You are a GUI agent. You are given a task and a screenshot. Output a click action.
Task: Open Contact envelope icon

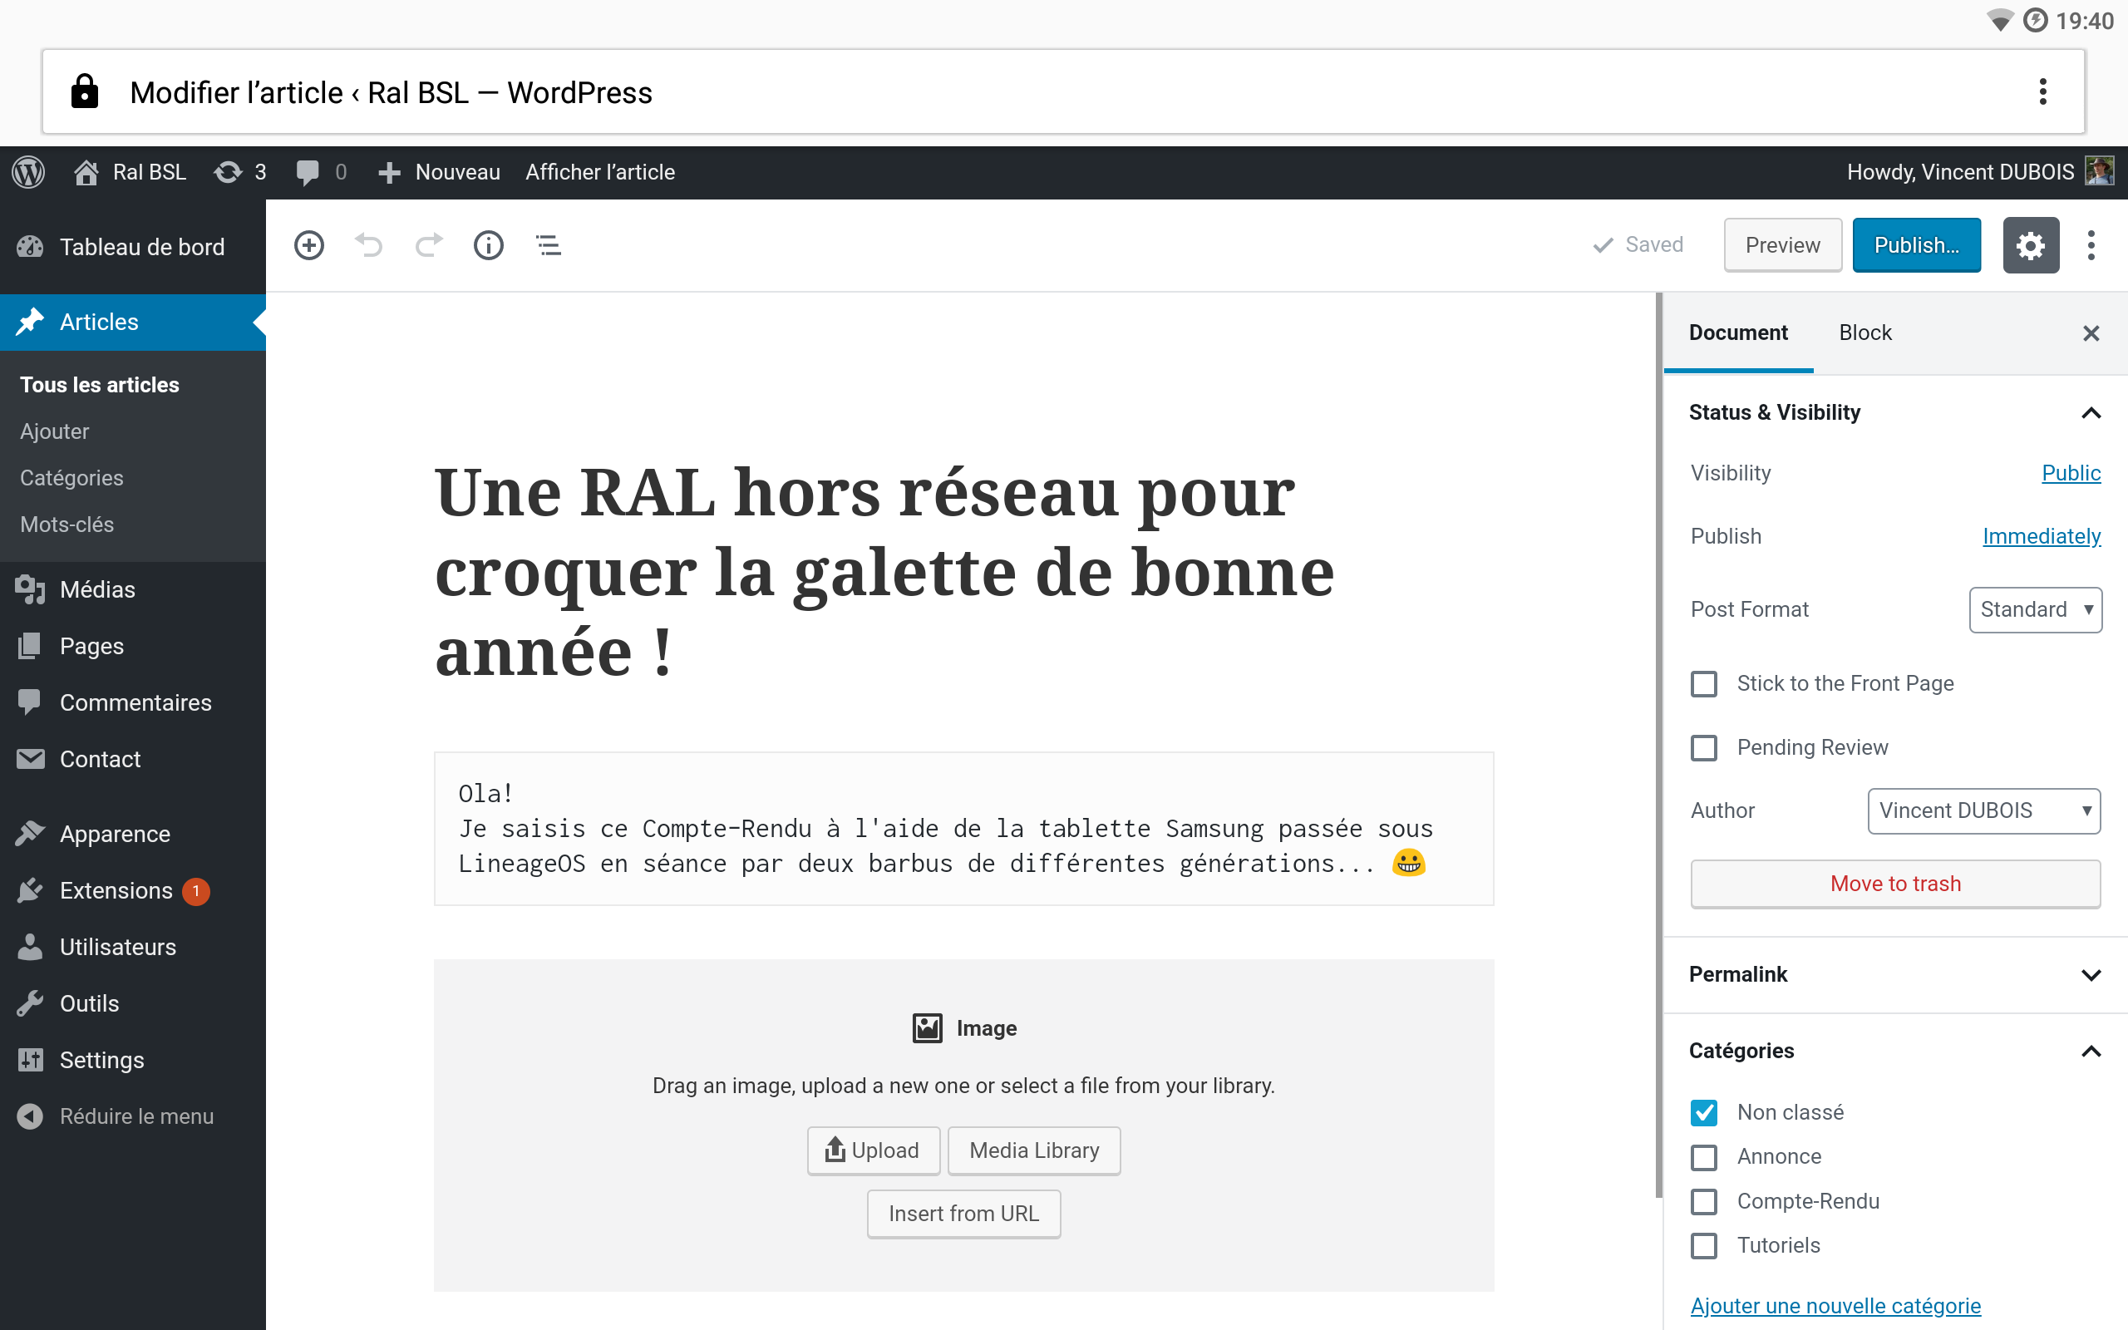(x=30, y=759)
